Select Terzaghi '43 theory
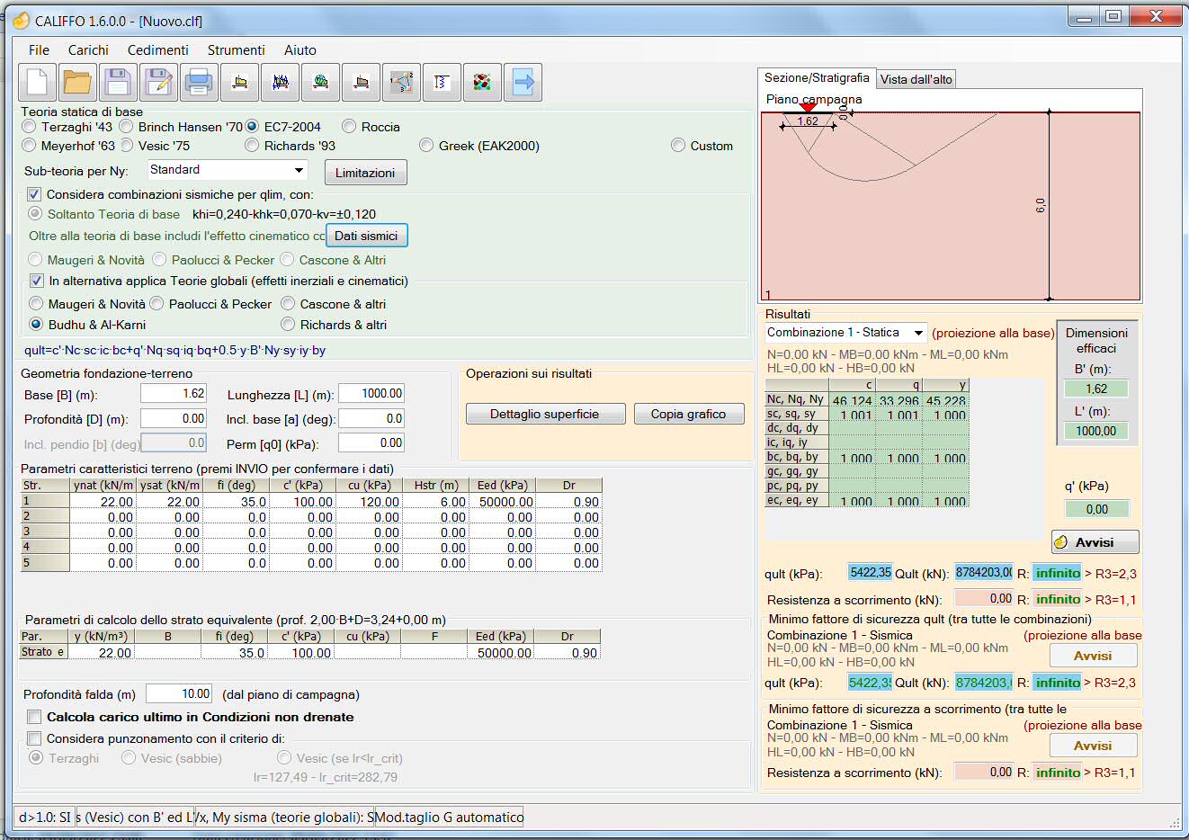Screen dimensions: 1189x840 [x=30, y=127]
